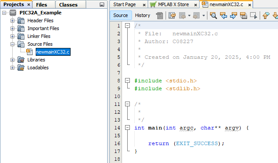This screenshot has height=163, width=278.
Task: Collapse the main function fold on line 14
Action: (127, 128)
